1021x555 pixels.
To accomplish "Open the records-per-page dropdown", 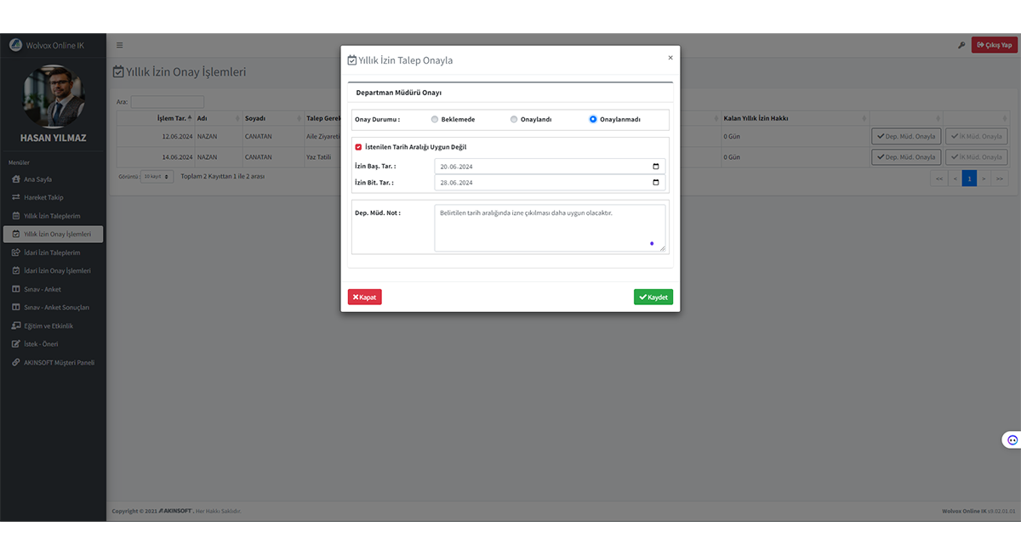I will pos(157,177).
